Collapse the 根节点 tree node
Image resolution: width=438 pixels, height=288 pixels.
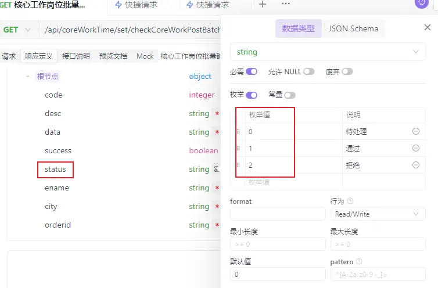pos(28,76)
